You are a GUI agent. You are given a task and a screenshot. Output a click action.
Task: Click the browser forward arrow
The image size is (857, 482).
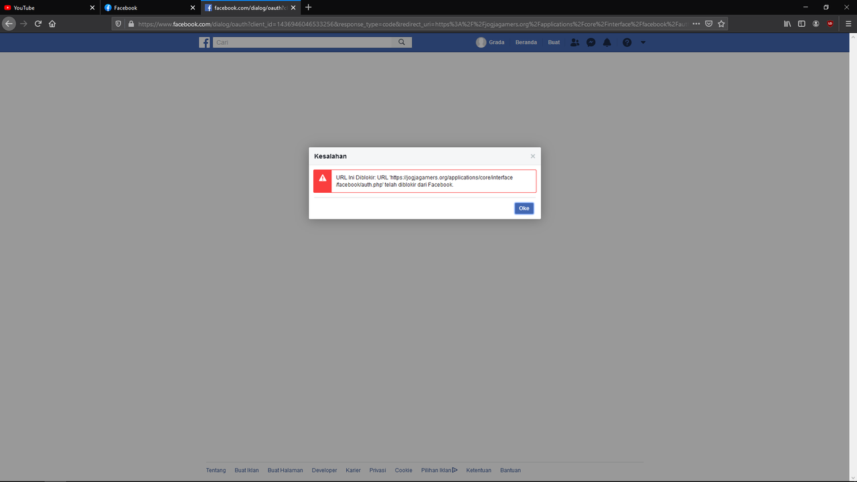click(x=23, y=23)
